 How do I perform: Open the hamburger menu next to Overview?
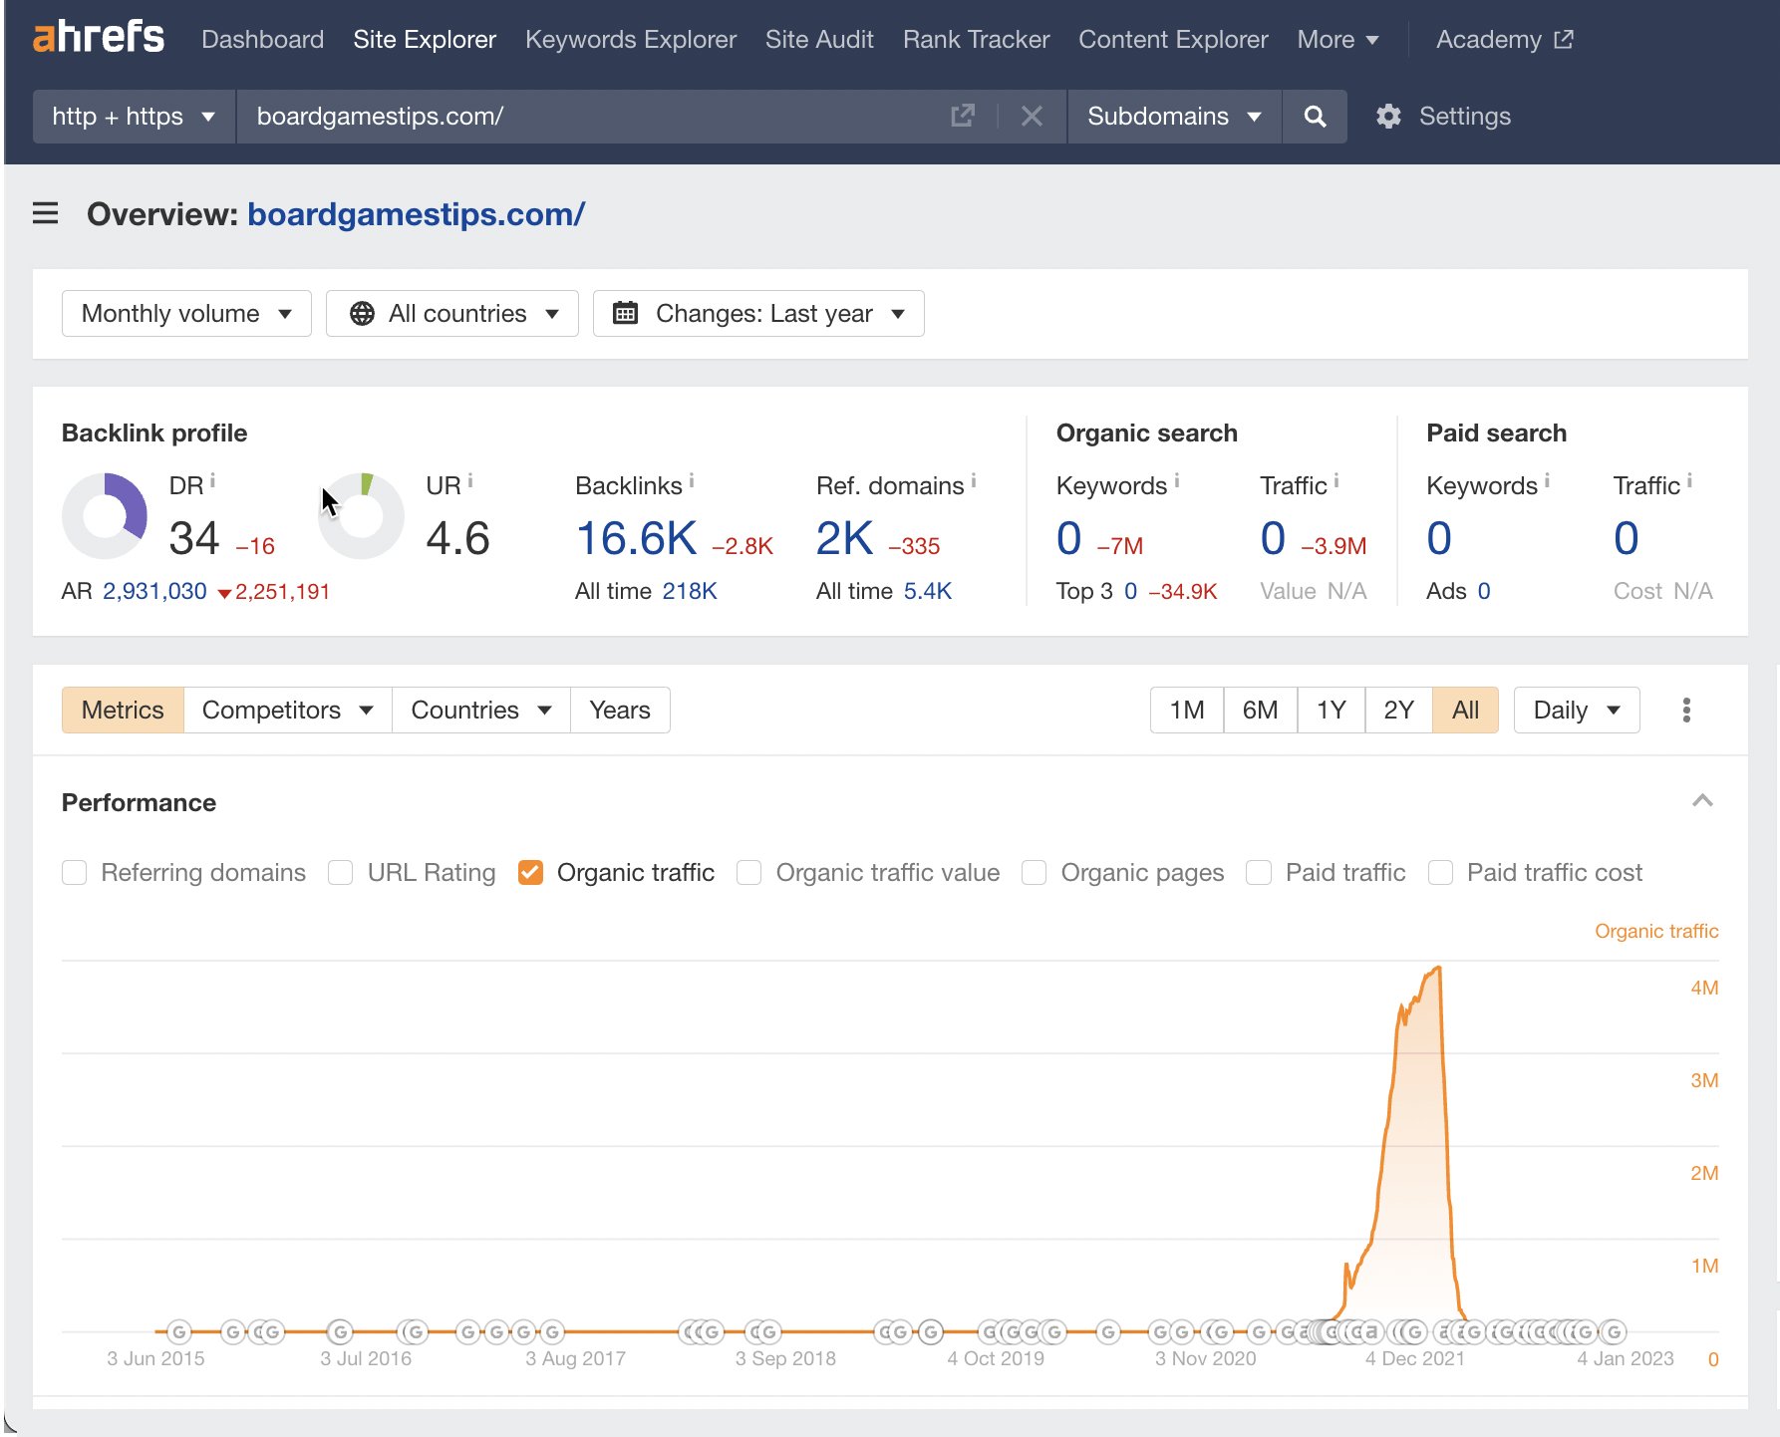coord(45,213)
